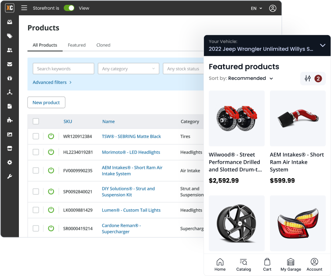Open the orders inbox sidebar icon

(10, 22)
